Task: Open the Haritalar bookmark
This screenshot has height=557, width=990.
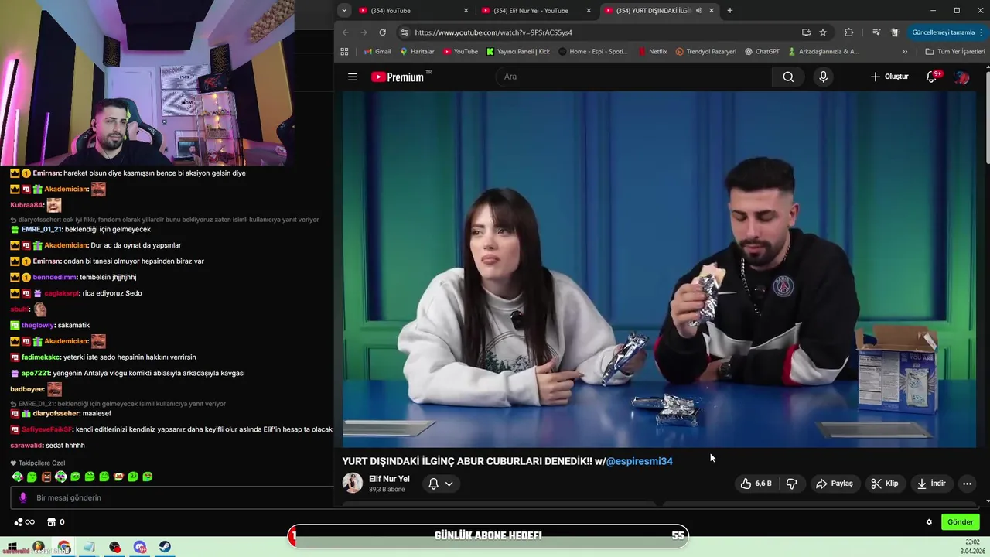Action: [x=417, y=52]
